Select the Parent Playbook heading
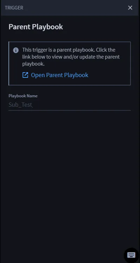140x263 pixels. point(36,27)
